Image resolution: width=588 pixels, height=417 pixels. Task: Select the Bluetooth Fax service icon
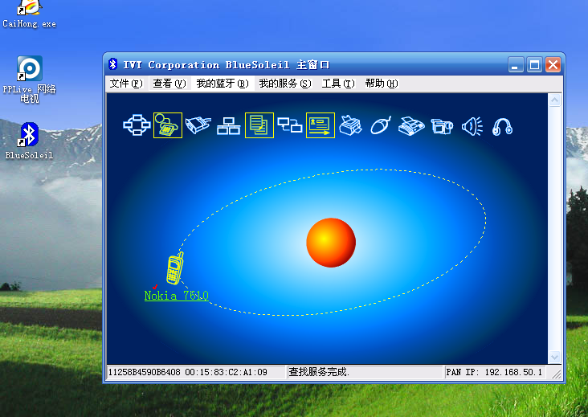(411, 126)
